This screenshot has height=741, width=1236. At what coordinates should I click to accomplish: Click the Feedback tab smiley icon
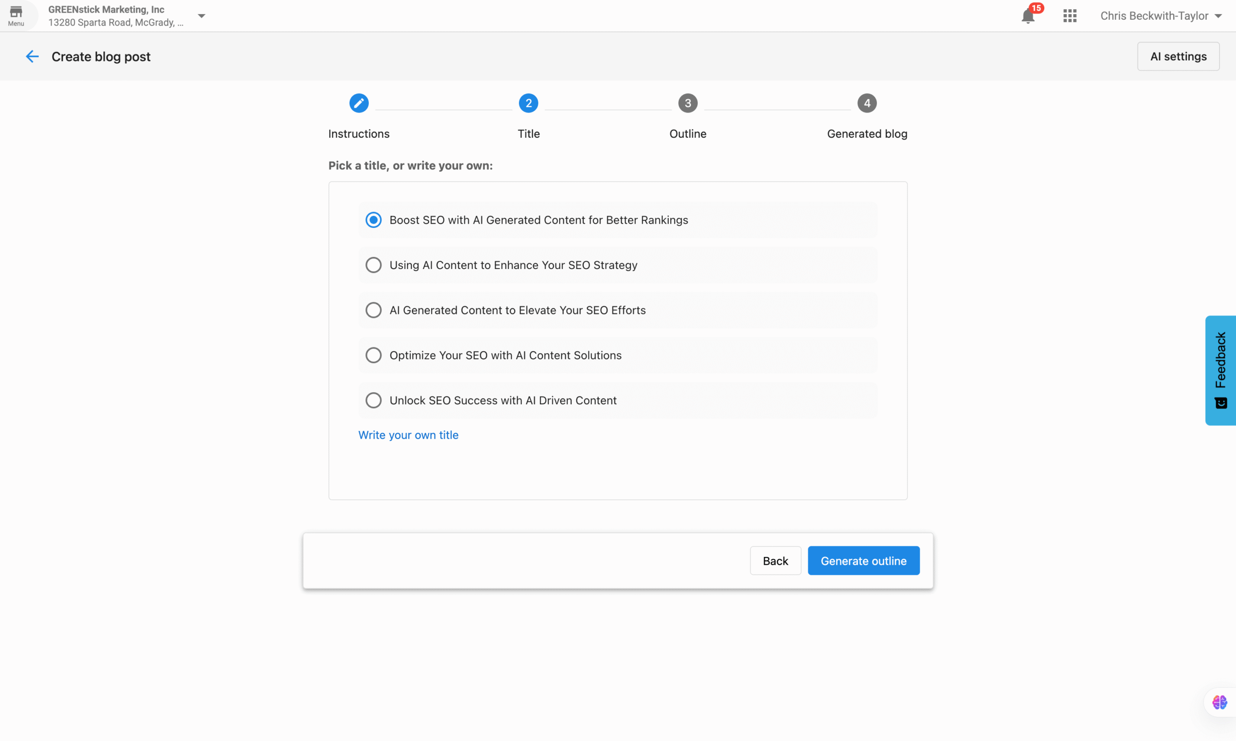tap(1221, 403)
